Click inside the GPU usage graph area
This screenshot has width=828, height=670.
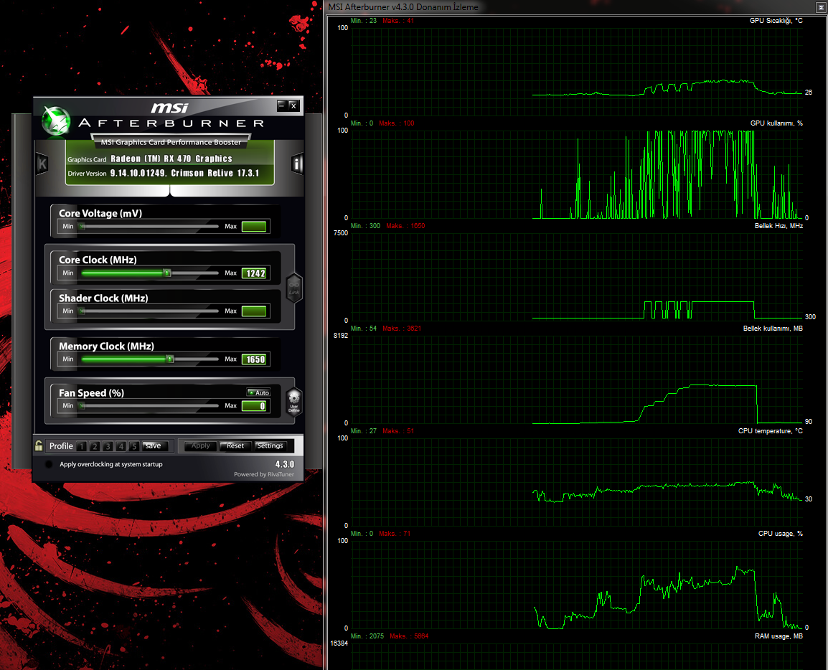click(577, 174)
